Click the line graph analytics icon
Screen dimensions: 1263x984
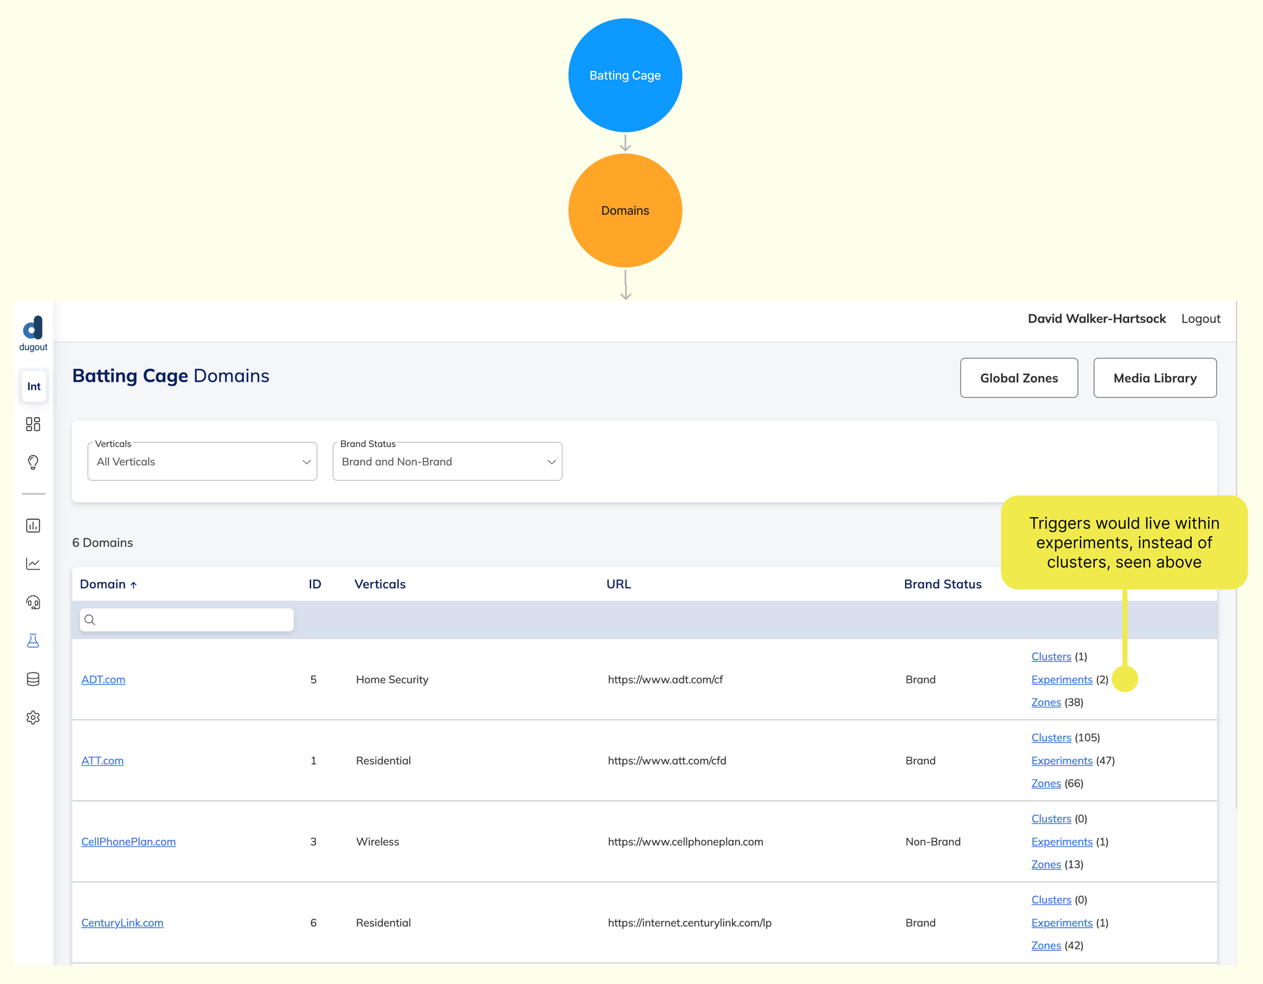[x=33, y=564]
